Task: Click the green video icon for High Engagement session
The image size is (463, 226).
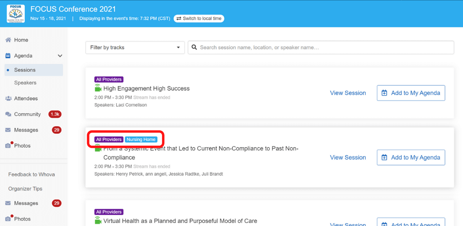Action: coord(98,88)
